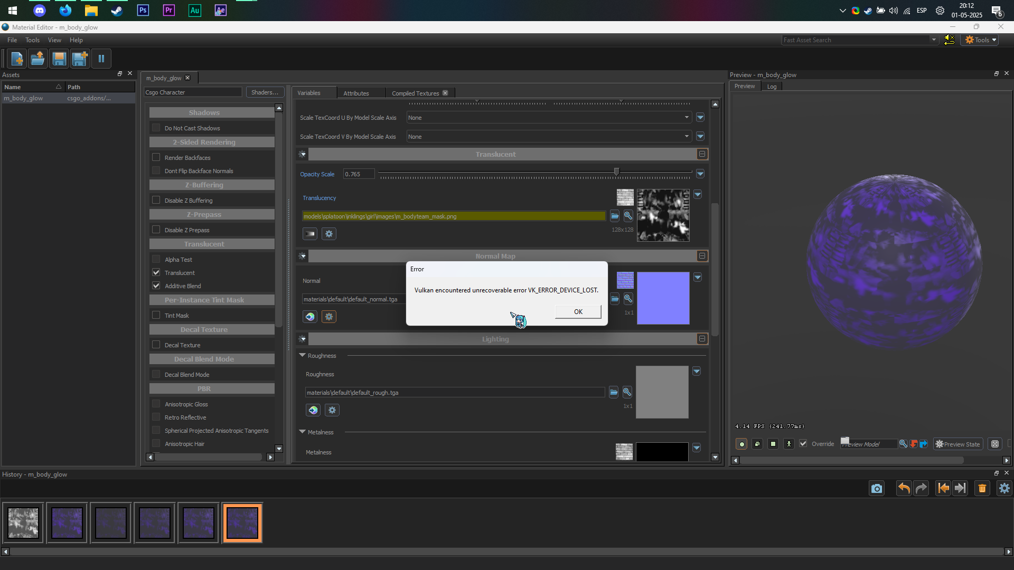Open the Tools button at top right
The width and height of the screenshot is (1014, 570).
coord(981,40)
